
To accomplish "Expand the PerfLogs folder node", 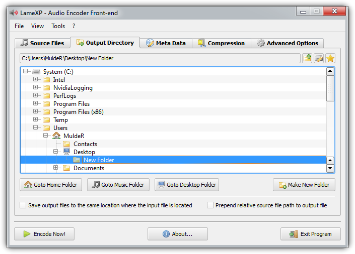I will (36, 95).
